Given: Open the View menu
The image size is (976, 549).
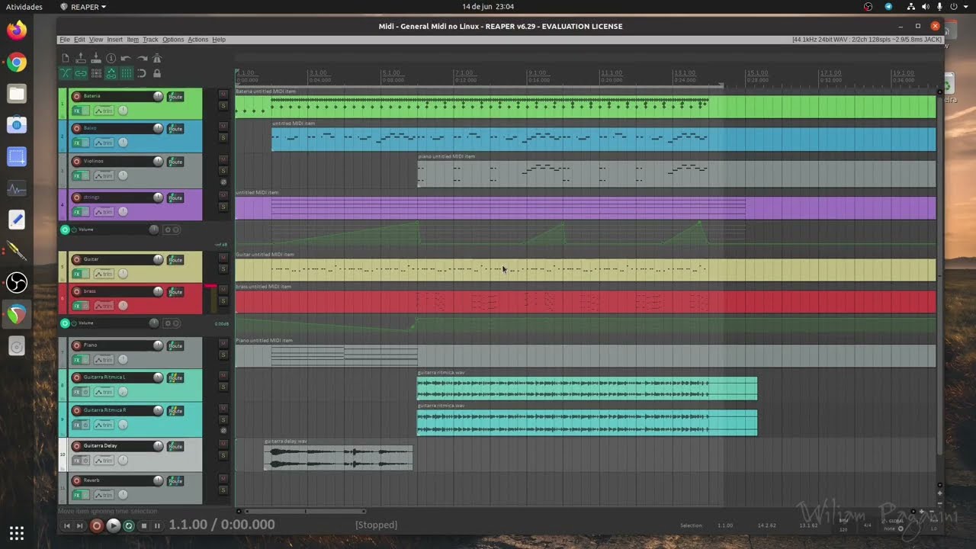Looking at the screenshot, I should tap(96, 40).
